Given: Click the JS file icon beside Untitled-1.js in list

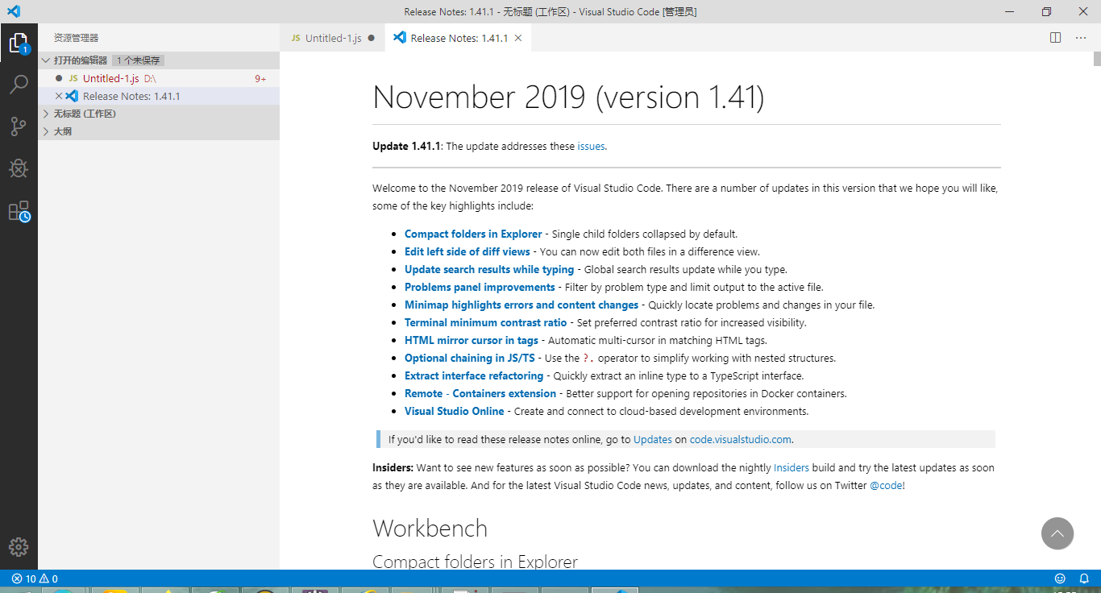Looking at the screenshot, I should [x=73, y=78].
